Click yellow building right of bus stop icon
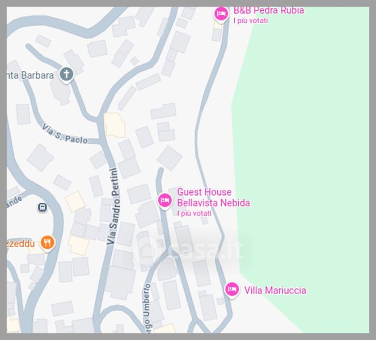 click(75, 201)
